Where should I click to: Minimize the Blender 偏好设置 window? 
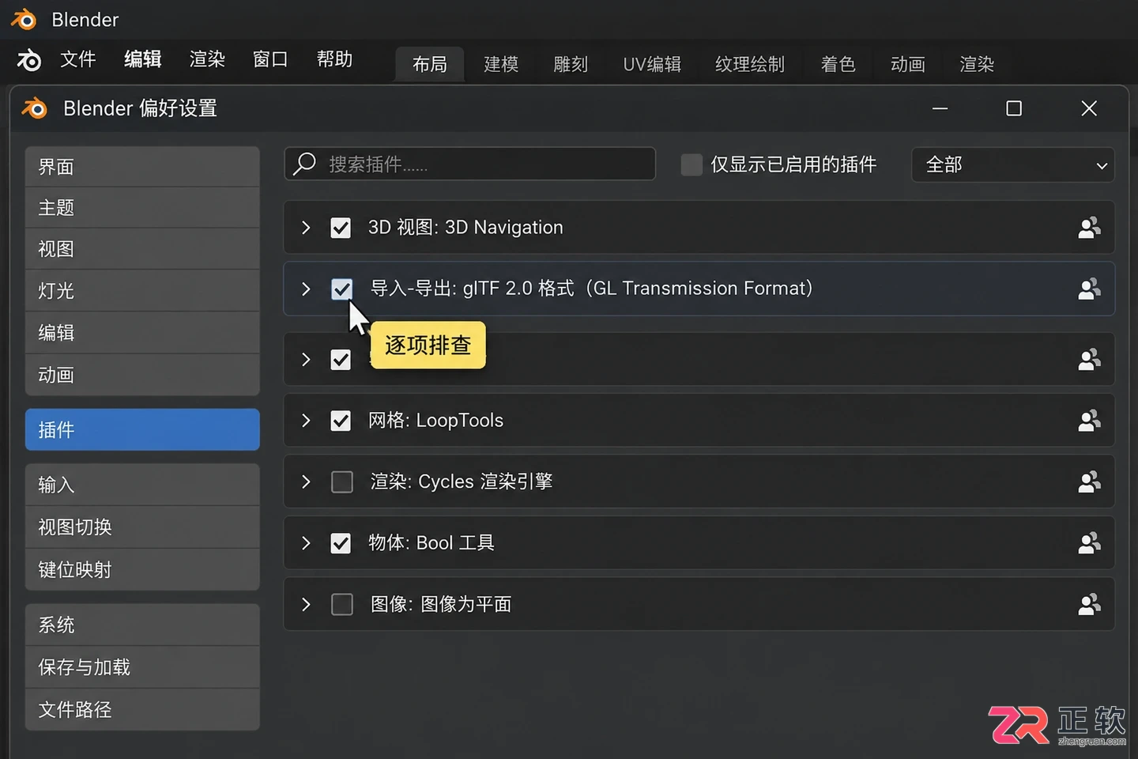pos(940,108)
